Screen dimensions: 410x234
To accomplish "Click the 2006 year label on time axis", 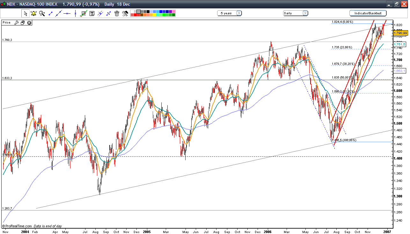I will pos(268,232).
